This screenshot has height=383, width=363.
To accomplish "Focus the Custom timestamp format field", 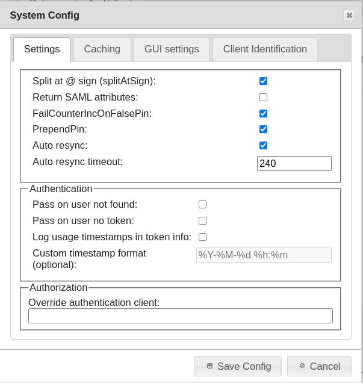I will point(264,255).
